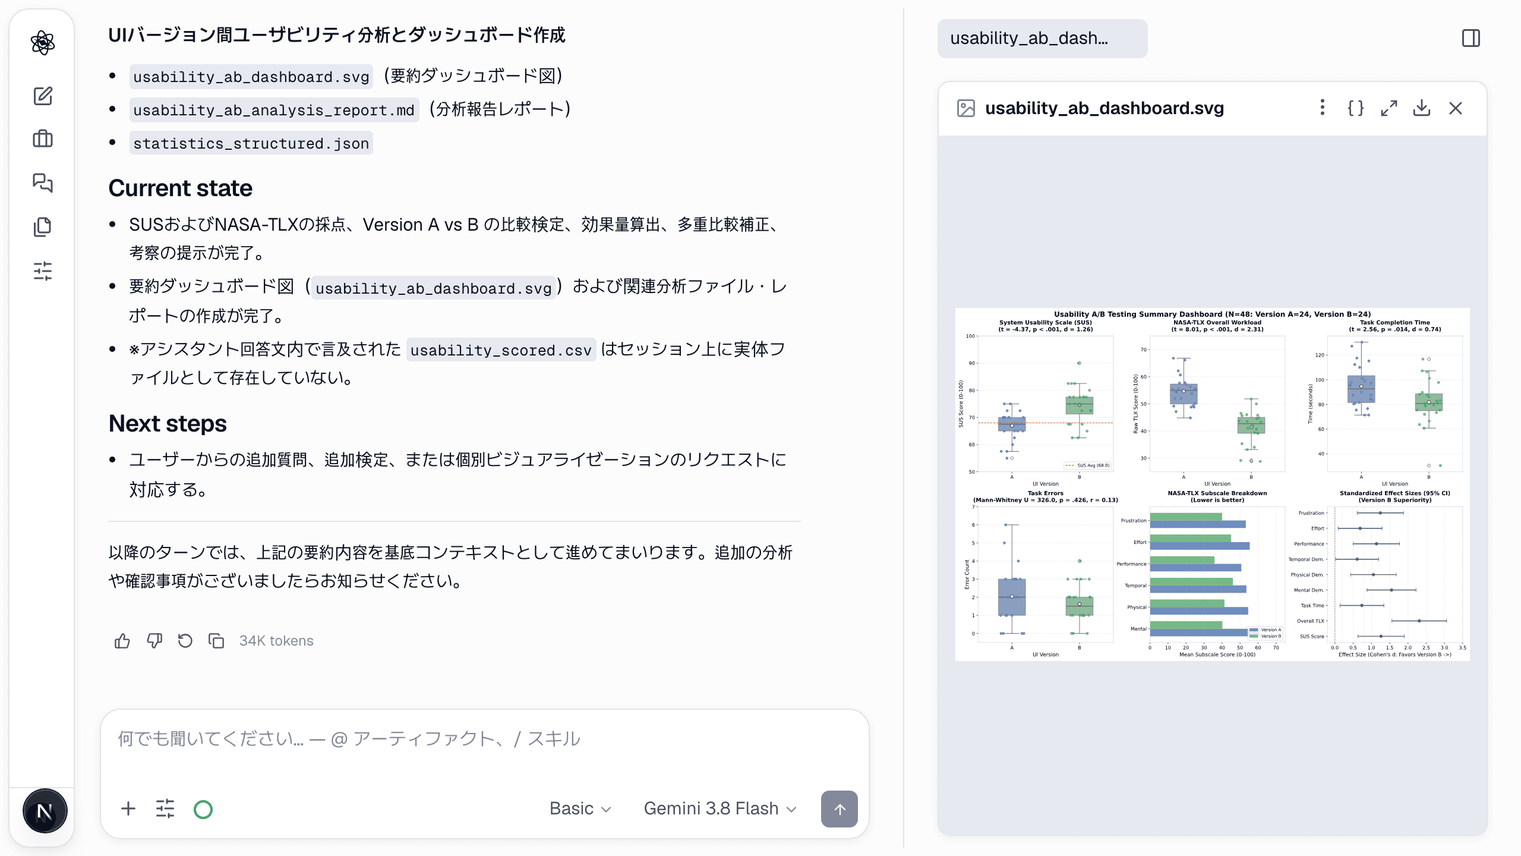Open the briefcase projects icon
Screen dimensions: 1521x856
tap(43, 139)
